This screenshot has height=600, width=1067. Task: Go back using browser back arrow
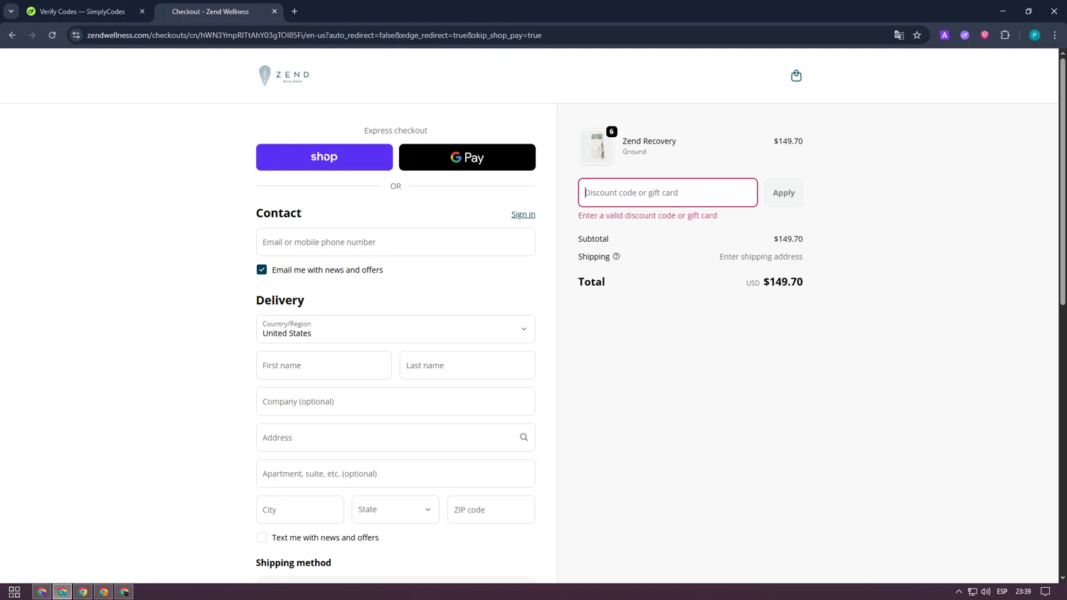pos(12,35)
